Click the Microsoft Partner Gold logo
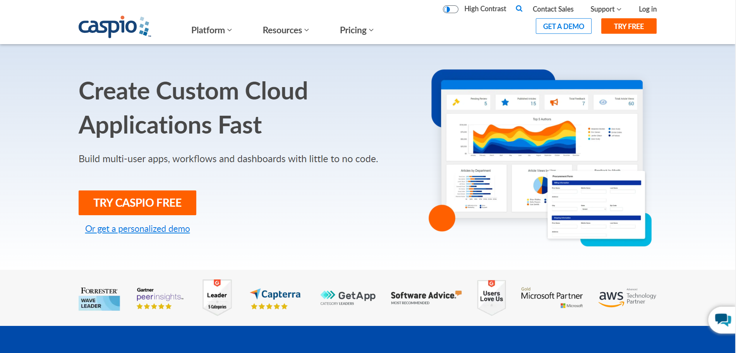Screen dimensions: 736x353 point(552,297)
